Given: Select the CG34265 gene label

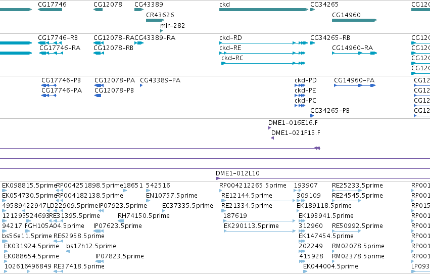Looking at the screenshot, I should tap(324, 5).
